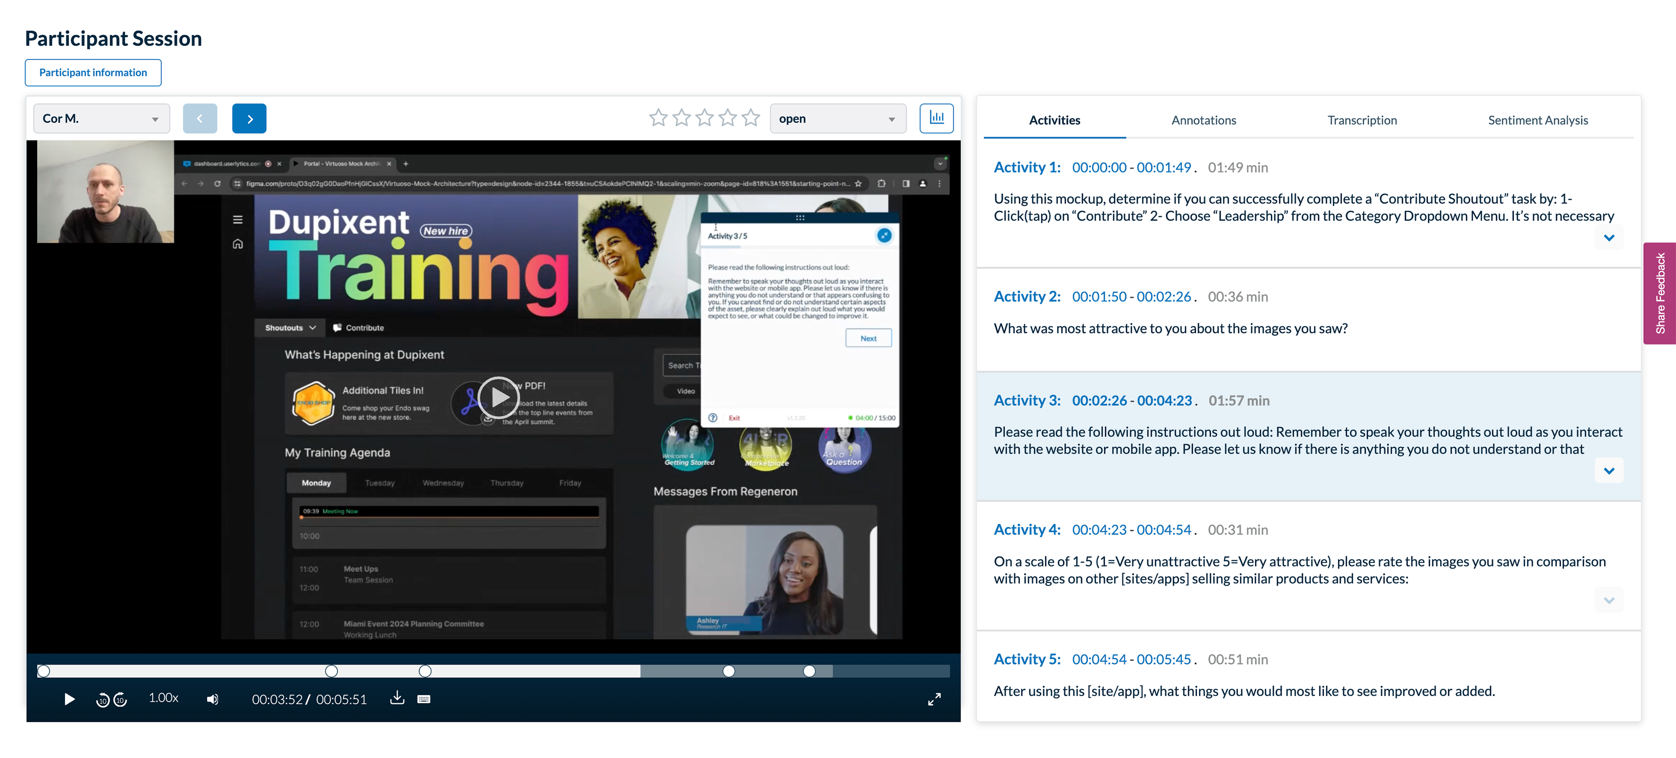
Task: Jump to Activity 3 start 00:02:26
Action: pos(1099,400)
